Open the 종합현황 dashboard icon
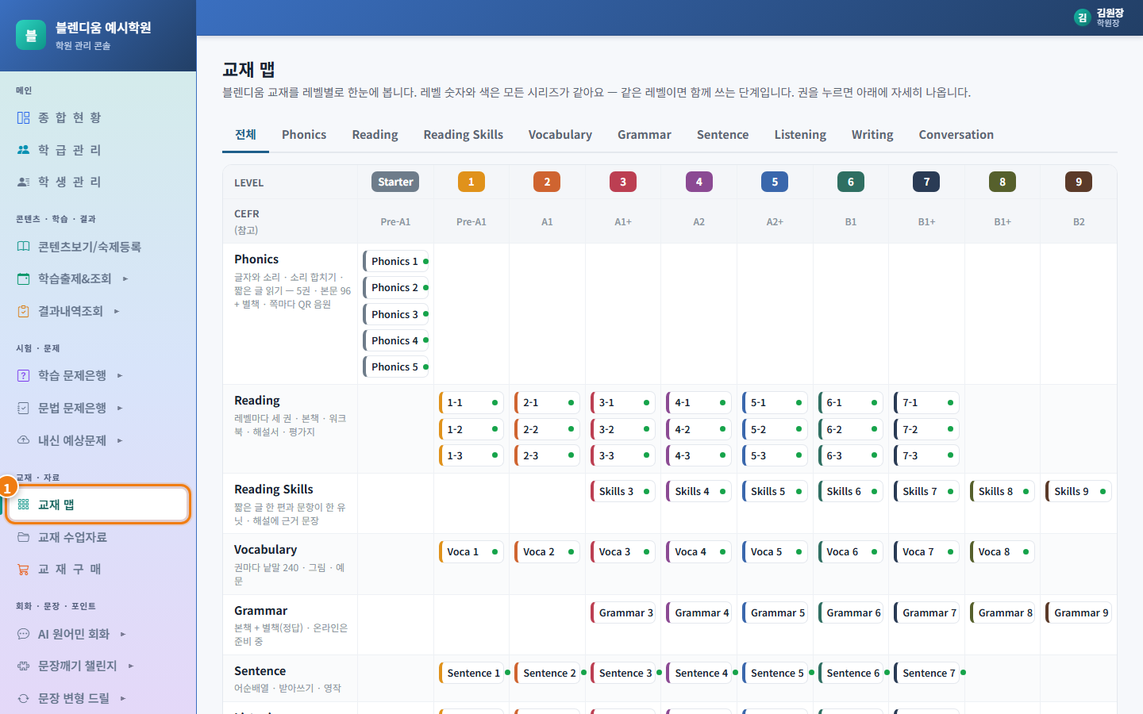The width and height of the screenshot is (1143, 714). [23, 117]
